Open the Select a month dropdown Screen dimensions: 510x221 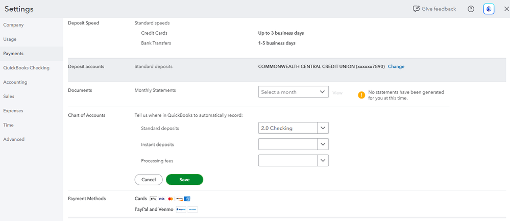[293, 92]
